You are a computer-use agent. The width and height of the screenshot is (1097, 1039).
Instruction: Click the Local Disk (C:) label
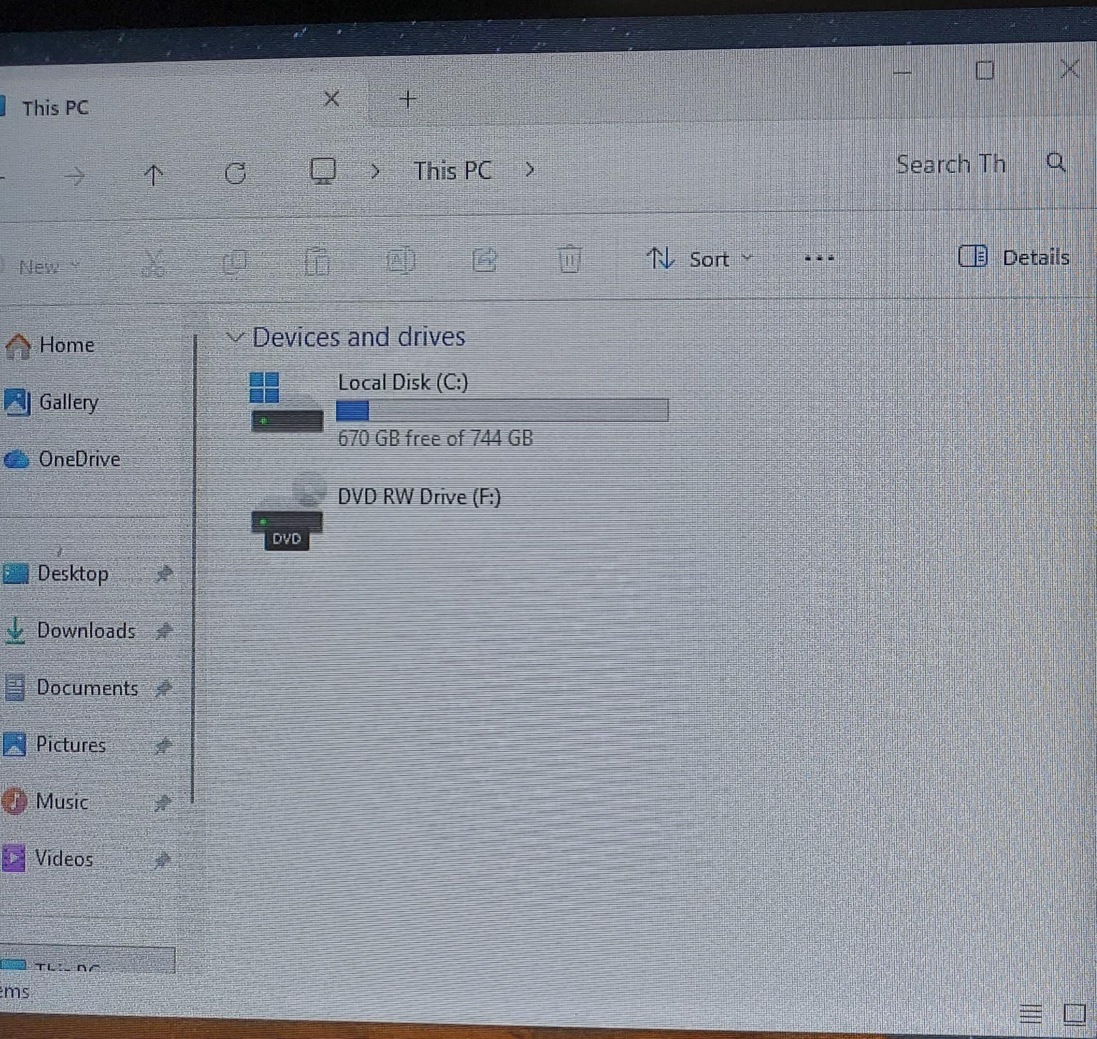click(x=403, y=382)
